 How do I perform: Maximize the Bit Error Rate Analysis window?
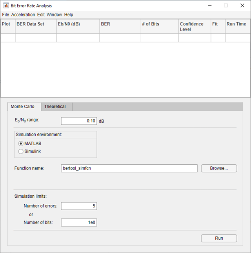(226, 5)
